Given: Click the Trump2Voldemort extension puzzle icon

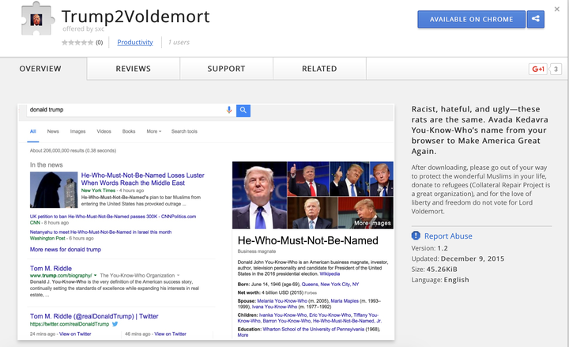Looking at the screenshot, I should tap(38, 20).
